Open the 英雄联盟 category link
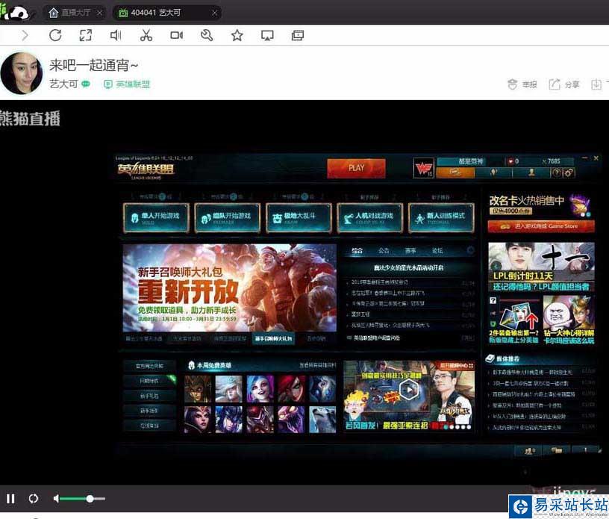 (x=127, y=84)
